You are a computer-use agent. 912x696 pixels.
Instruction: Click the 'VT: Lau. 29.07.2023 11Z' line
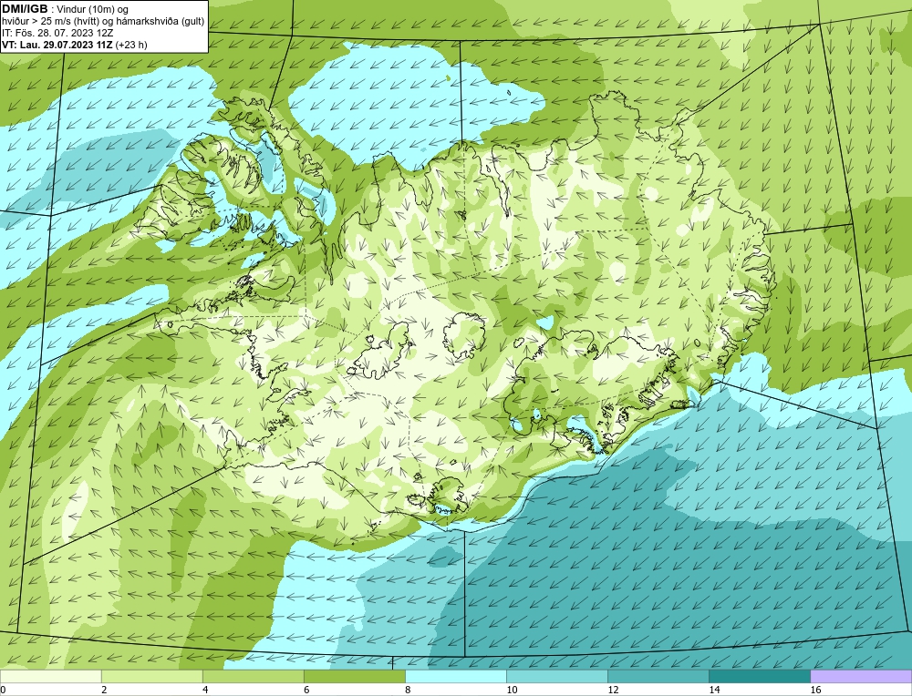point(57,45)
